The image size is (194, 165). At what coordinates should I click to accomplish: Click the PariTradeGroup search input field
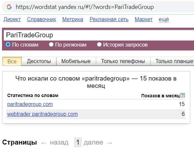99,35
